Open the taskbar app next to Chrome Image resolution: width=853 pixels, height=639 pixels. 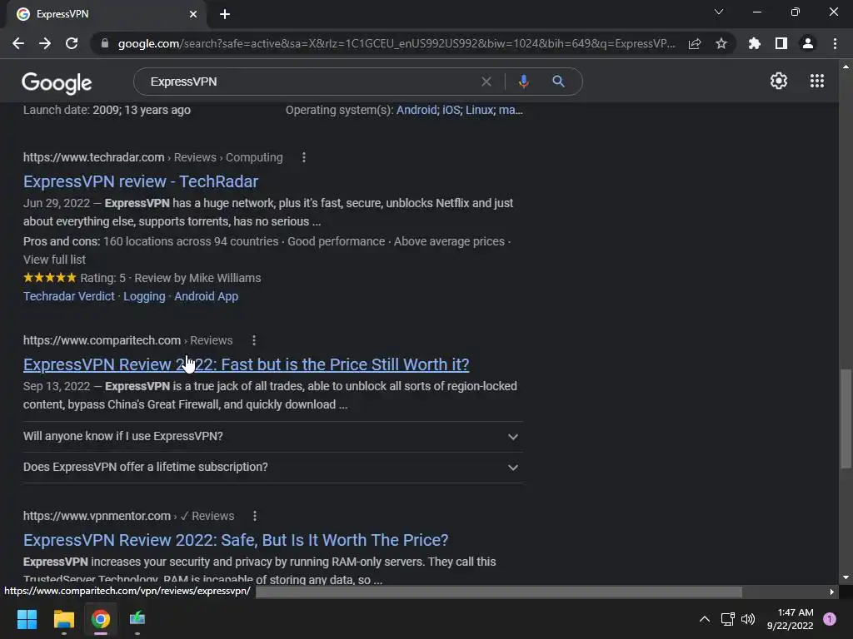pyautogui.click(x=137, y=619)
